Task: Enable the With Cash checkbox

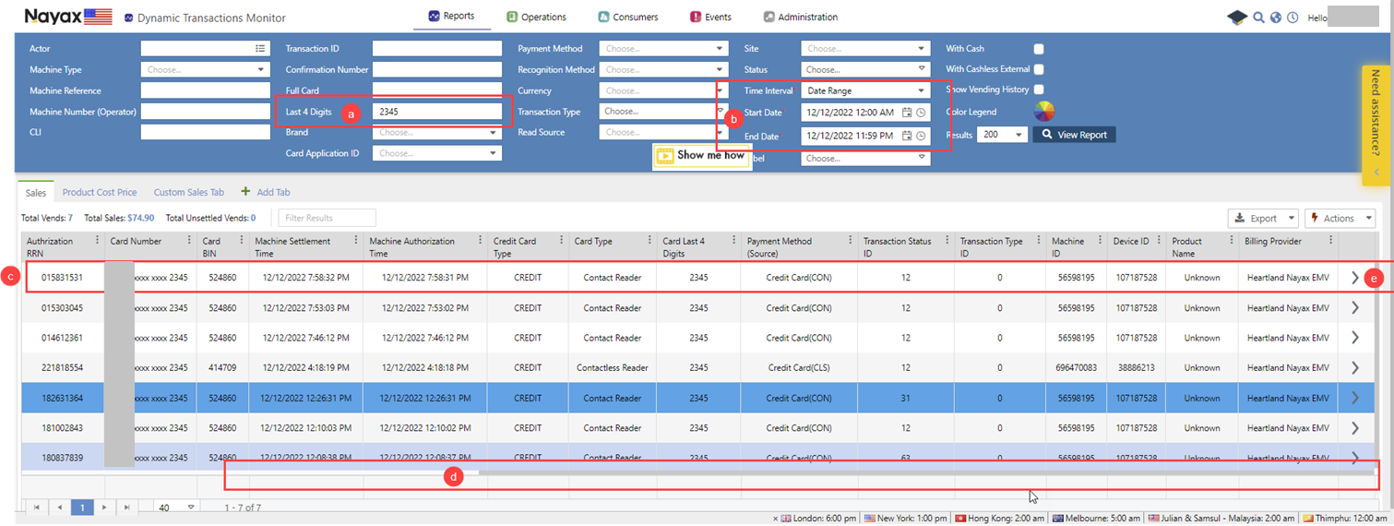Action: point(1039,49)
